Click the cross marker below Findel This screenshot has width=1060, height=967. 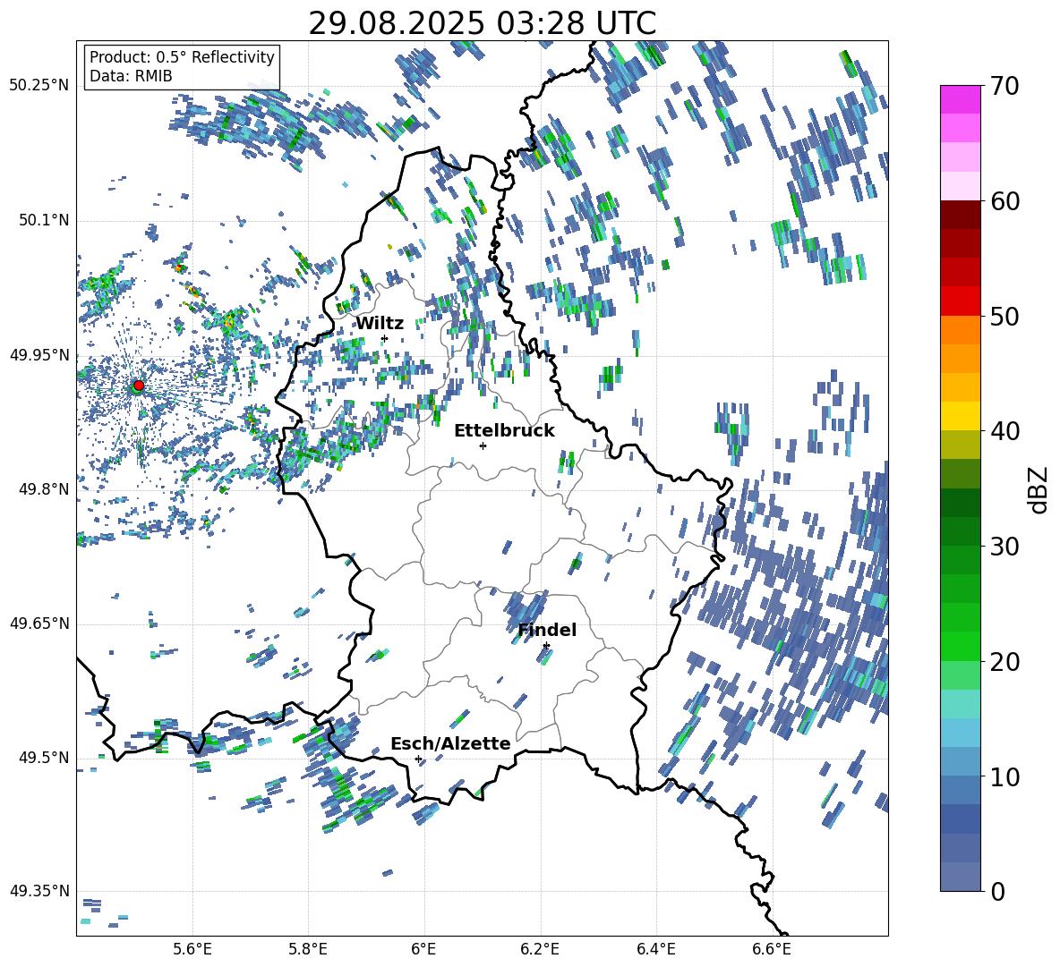coord(546,646)
